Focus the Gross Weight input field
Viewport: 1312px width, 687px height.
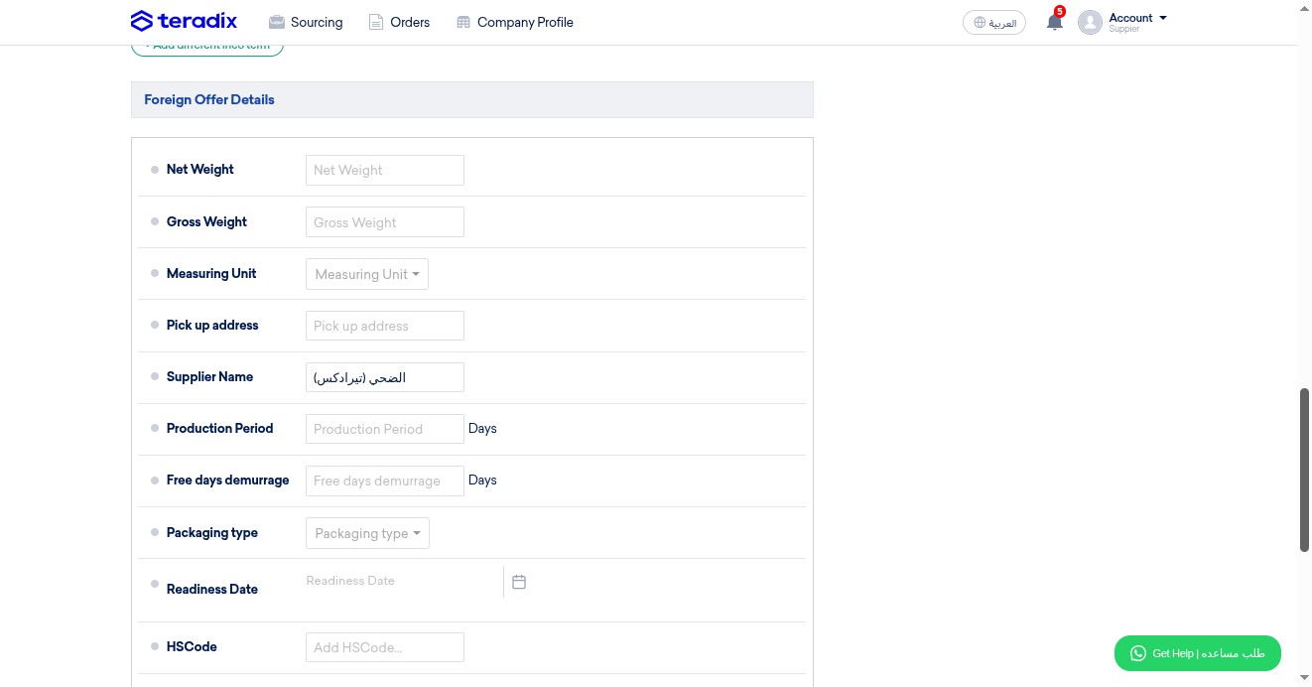(385, 222)
